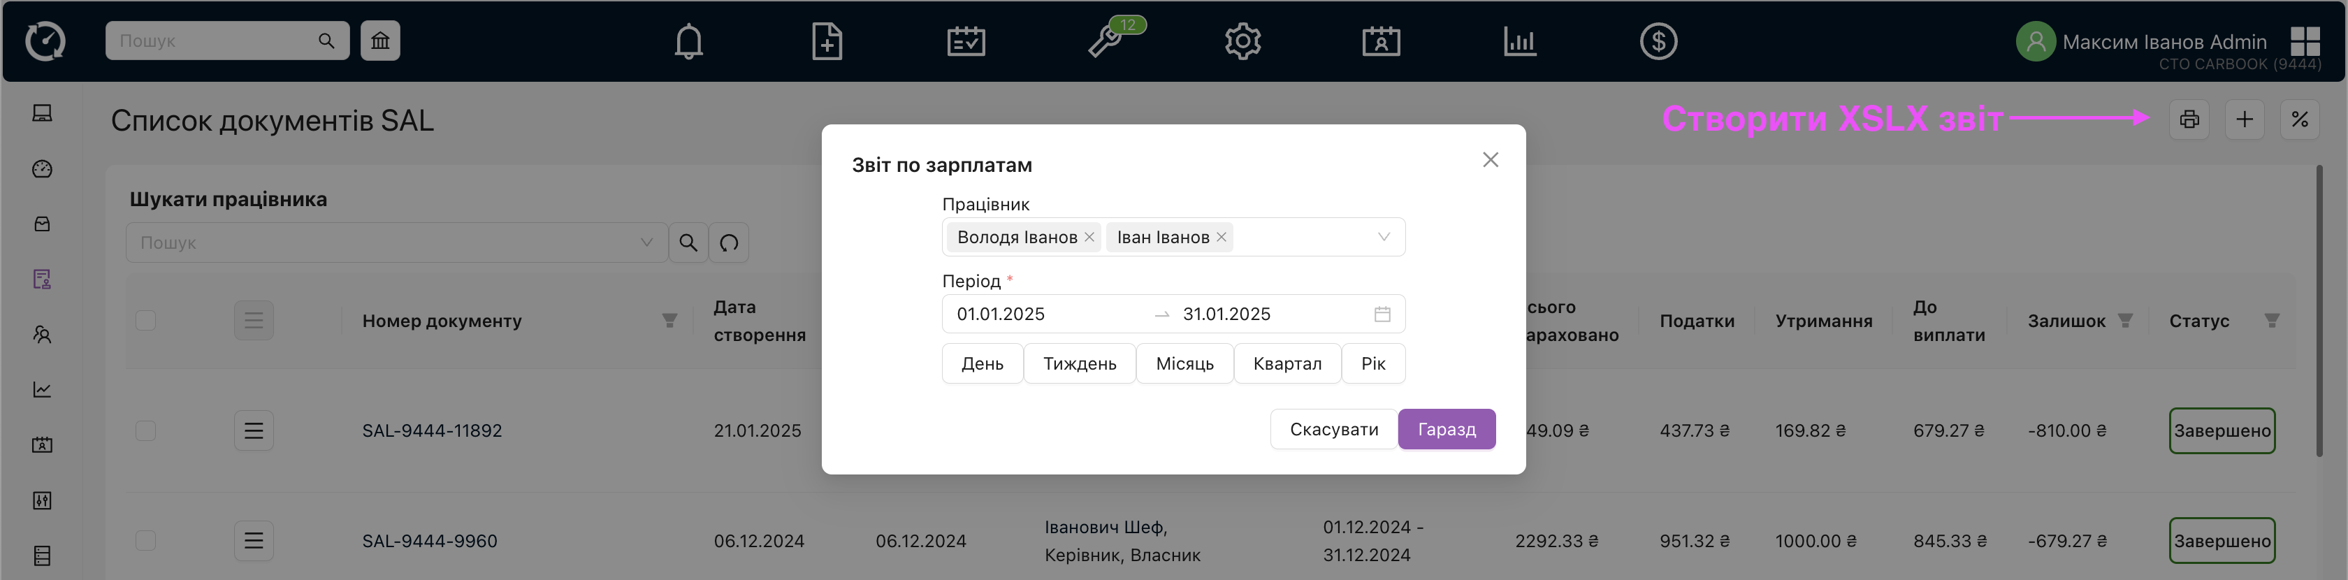Click the dollar sign cash icon
2348x580 pixels.
tap(1657, 42)
